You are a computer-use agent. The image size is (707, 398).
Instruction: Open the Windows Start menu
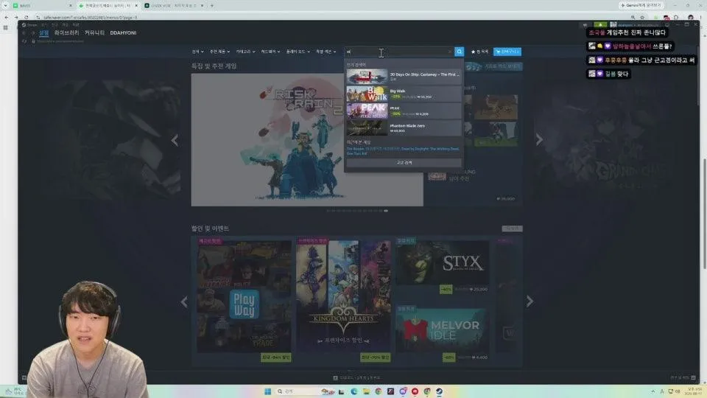[x=267, y=391]
